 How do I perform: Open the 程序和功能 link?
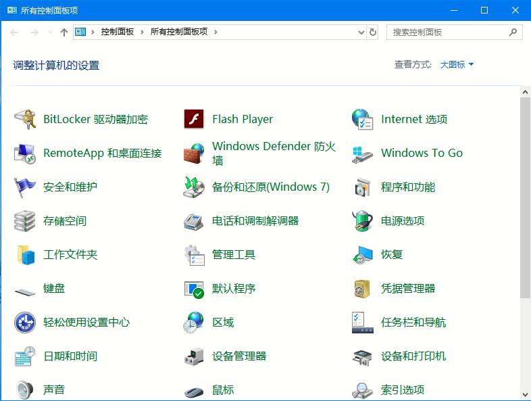click(x=407, y=187)
